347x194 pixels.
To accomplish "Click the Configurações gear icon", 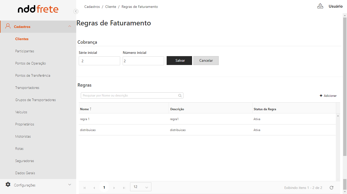I will point(8,185).
